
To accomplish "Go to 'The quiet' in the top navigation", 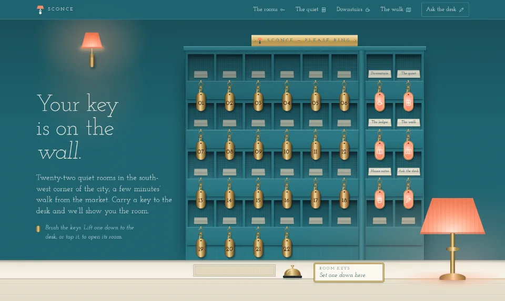I will click(311, 9).
